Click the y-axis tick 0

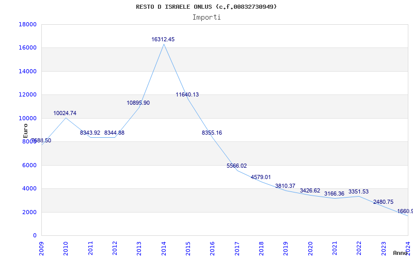(x=35, y=236)
